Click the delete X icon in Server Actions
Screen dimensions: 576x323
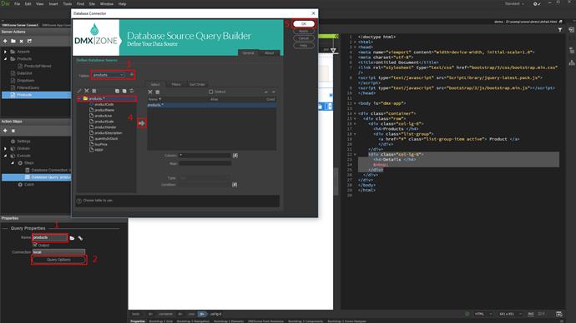tap(22, 41)
